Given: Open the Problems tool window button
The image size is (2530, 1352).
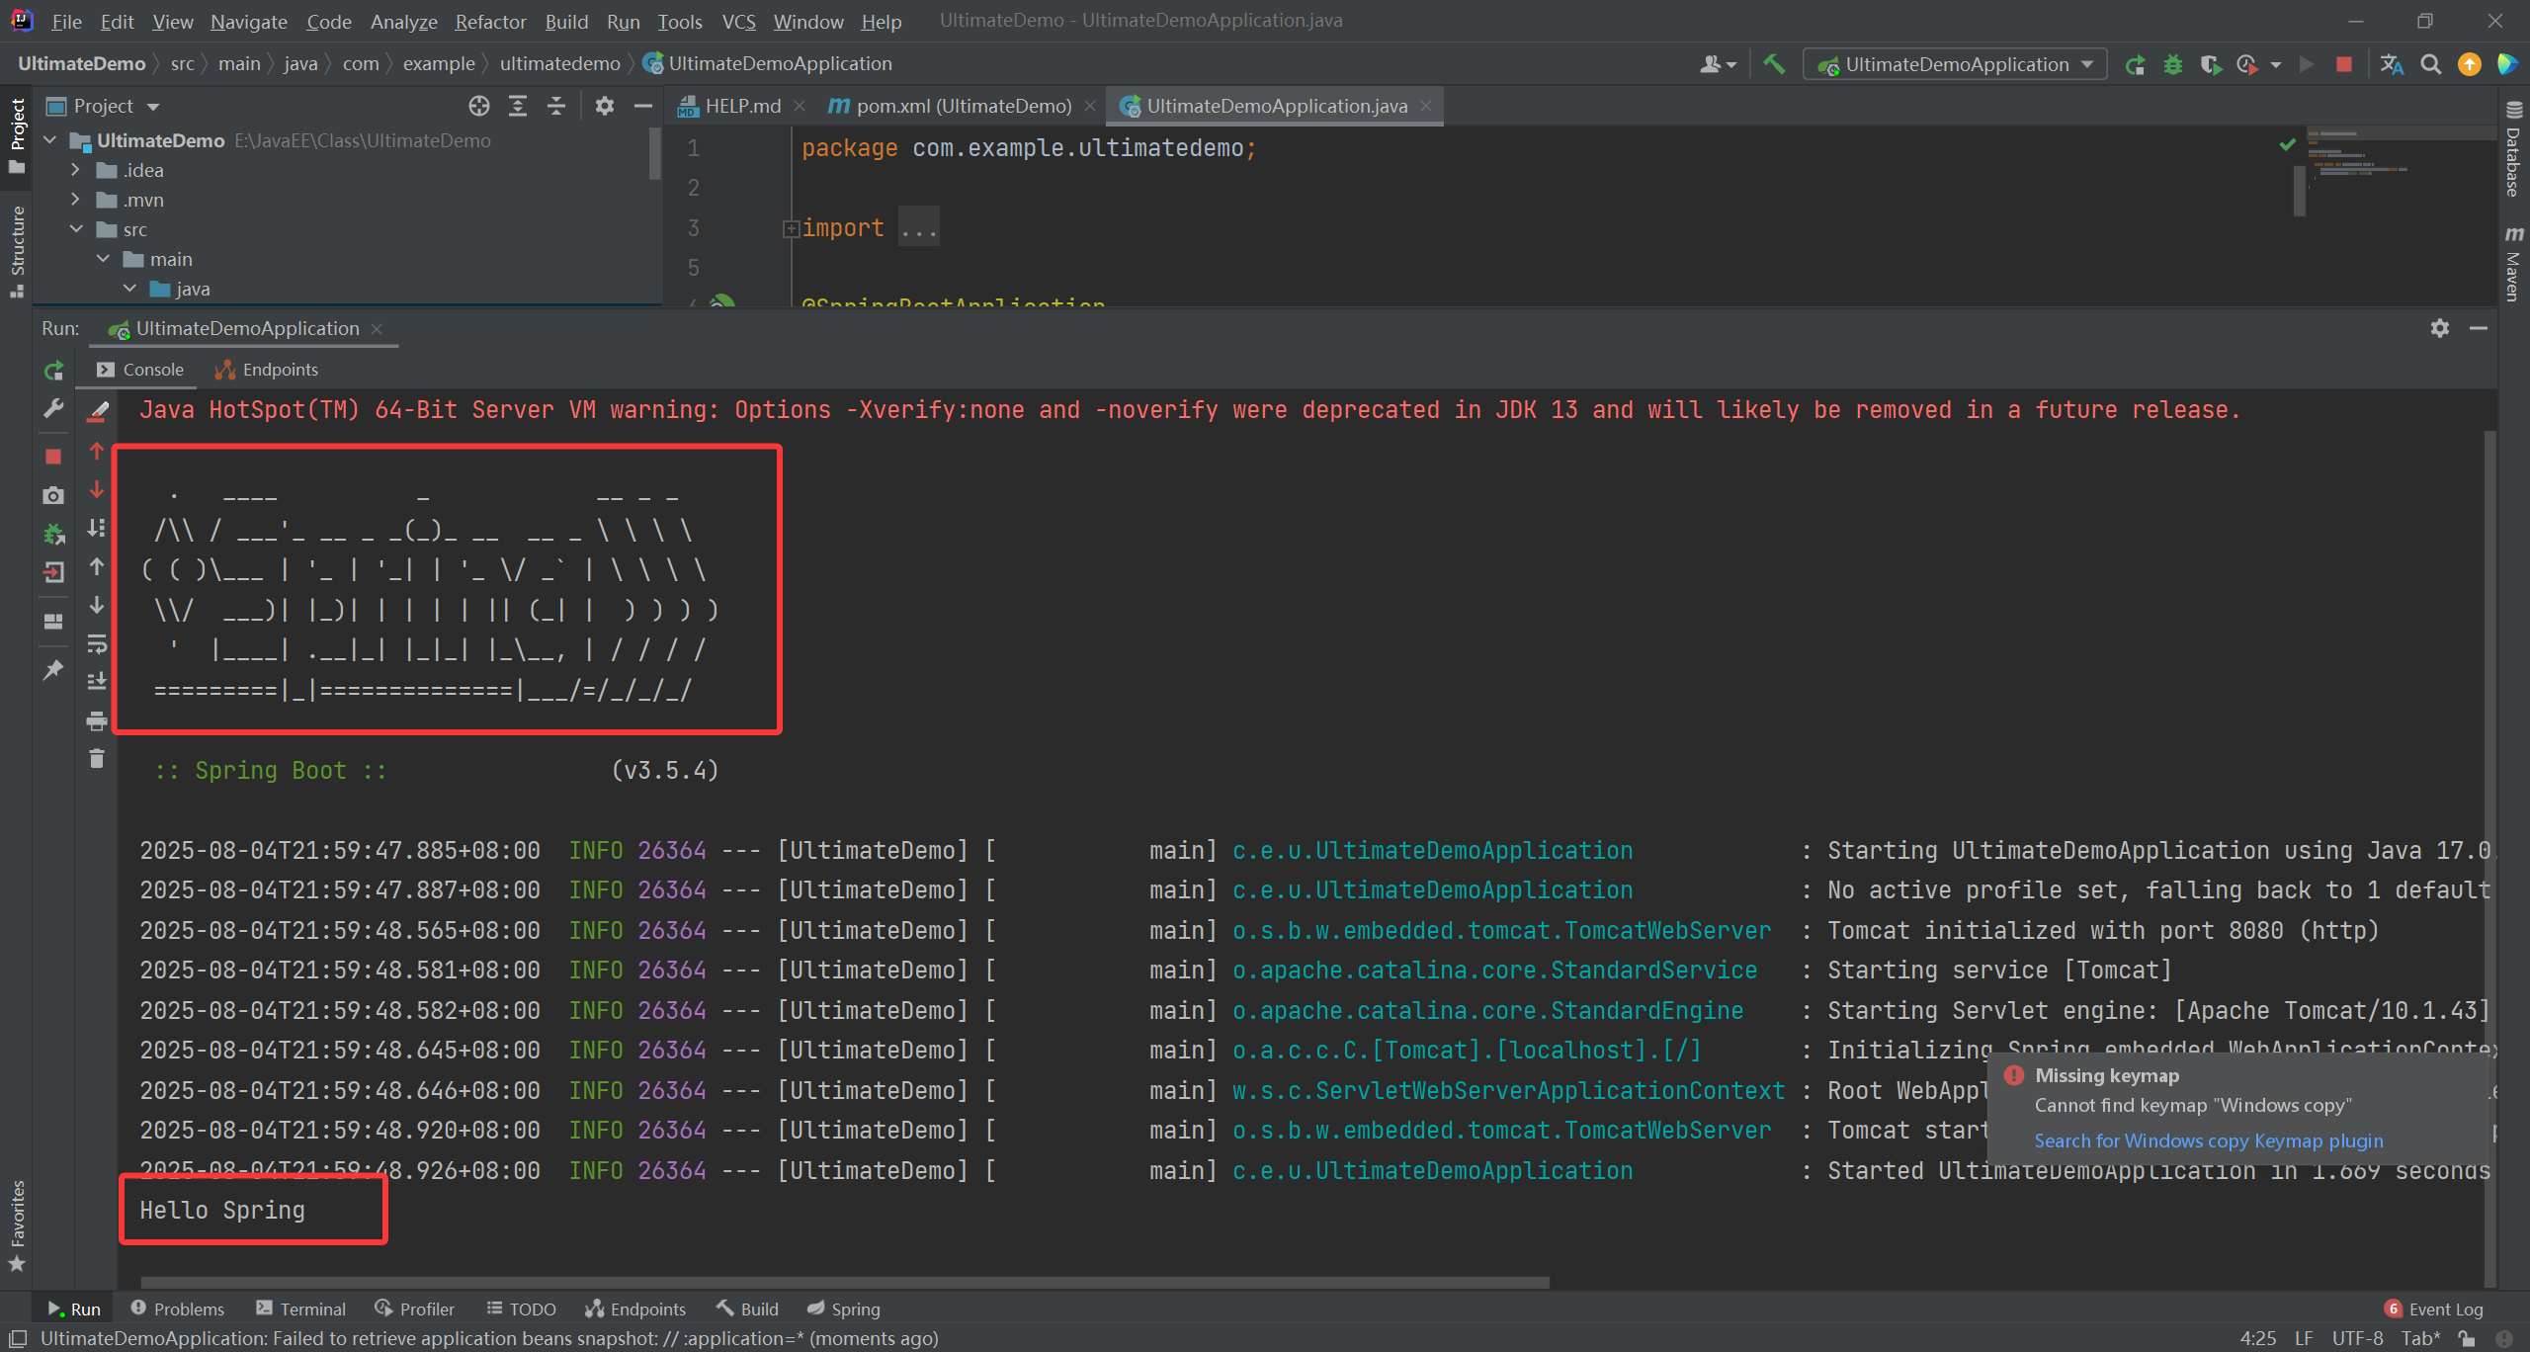Looking at the screenshot, I should [178, 1309].
